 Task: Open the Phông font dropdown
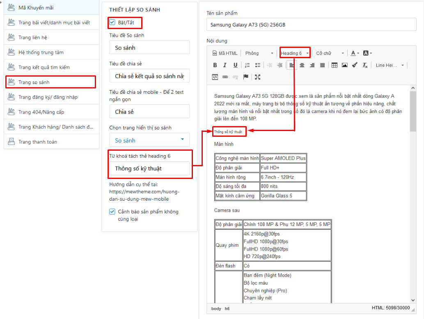pyautogui.click(x=259, y=53)
